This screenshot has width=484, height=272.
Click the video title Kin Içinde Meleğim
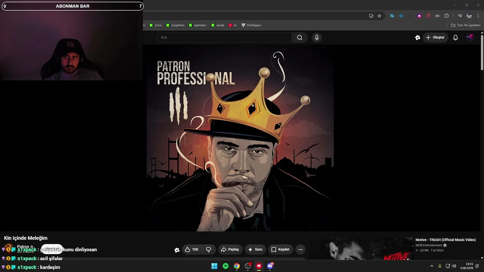click(26, 238)
